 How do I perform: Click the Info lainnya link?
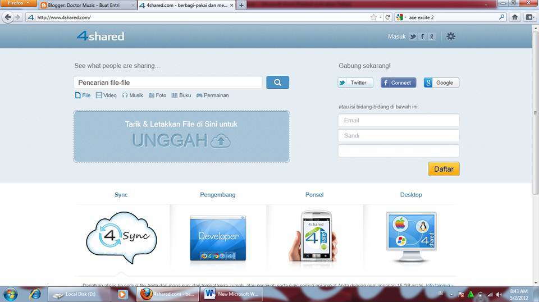(x=439, y=285)
